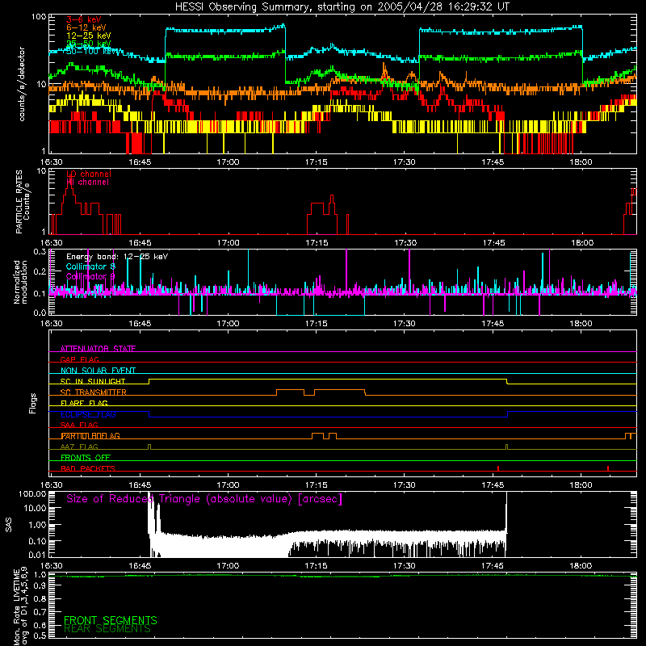Select the "LO channel" legend label
Image resolution: width=646 pixels, height=646 pixels.
click(89, 174)
